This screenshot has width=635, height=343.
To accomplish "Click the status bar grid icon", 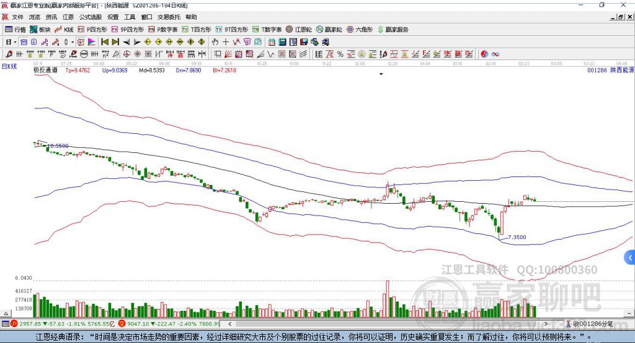I will [5, 324].
